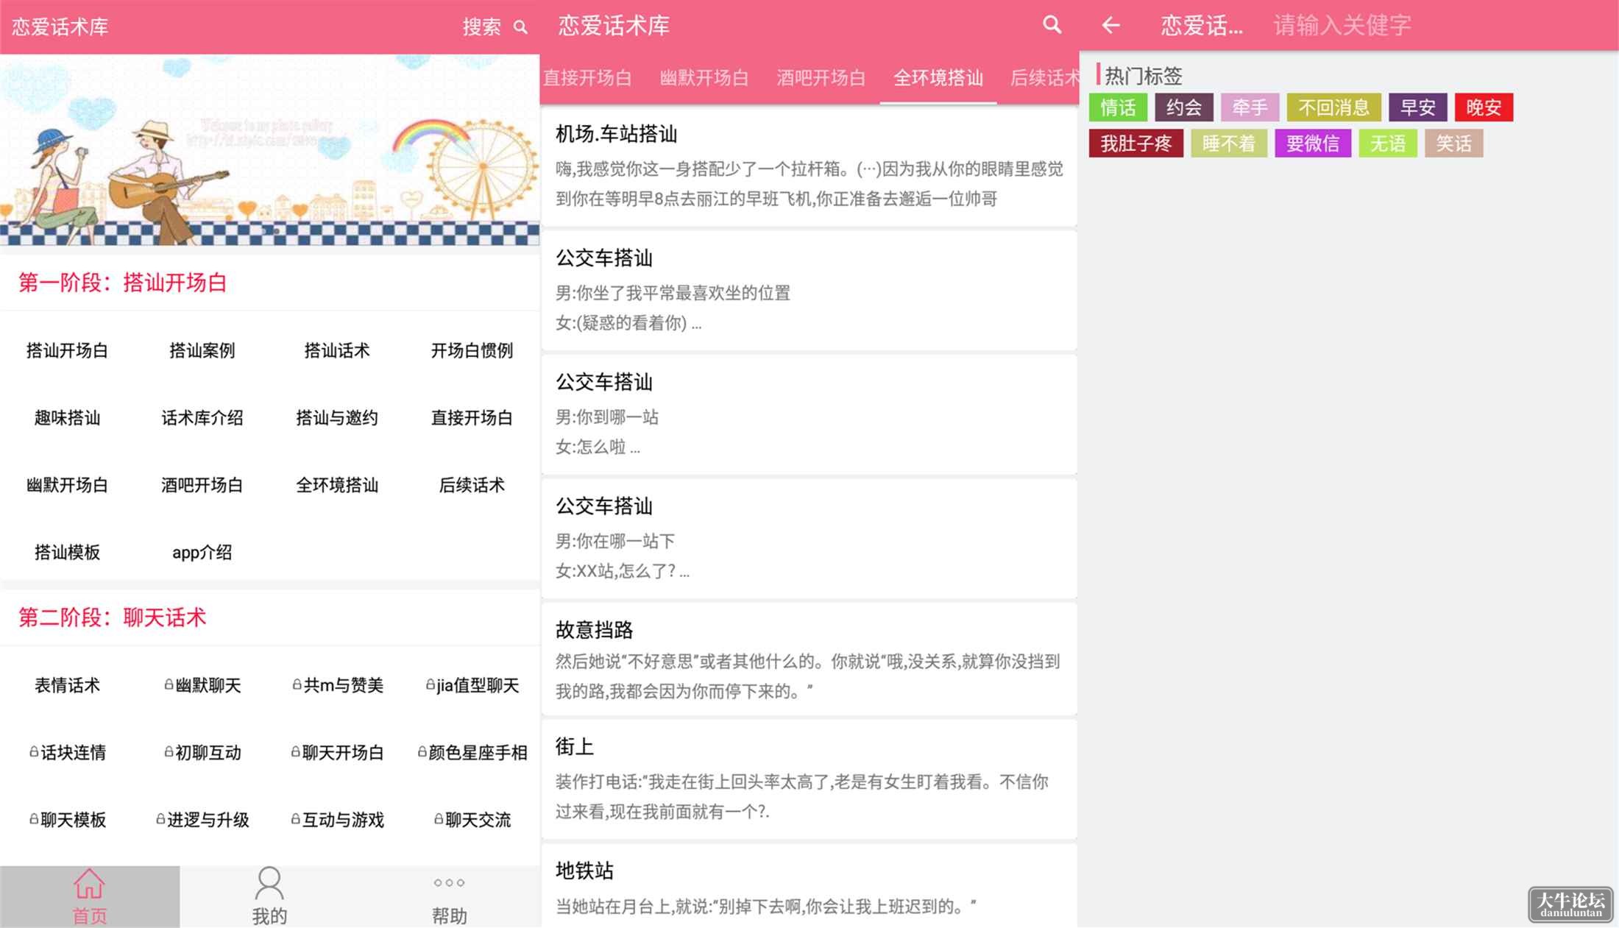Select the 全环境搭讪 tab
1619x928 pixels.
[938, 77]
